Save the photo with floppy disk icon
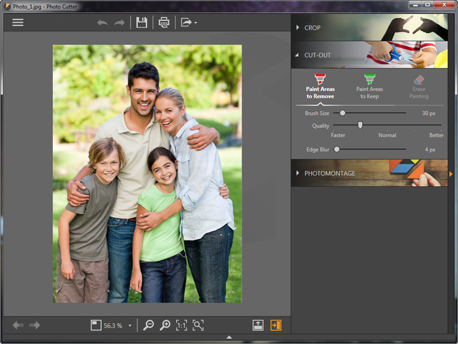 (142, 23)
